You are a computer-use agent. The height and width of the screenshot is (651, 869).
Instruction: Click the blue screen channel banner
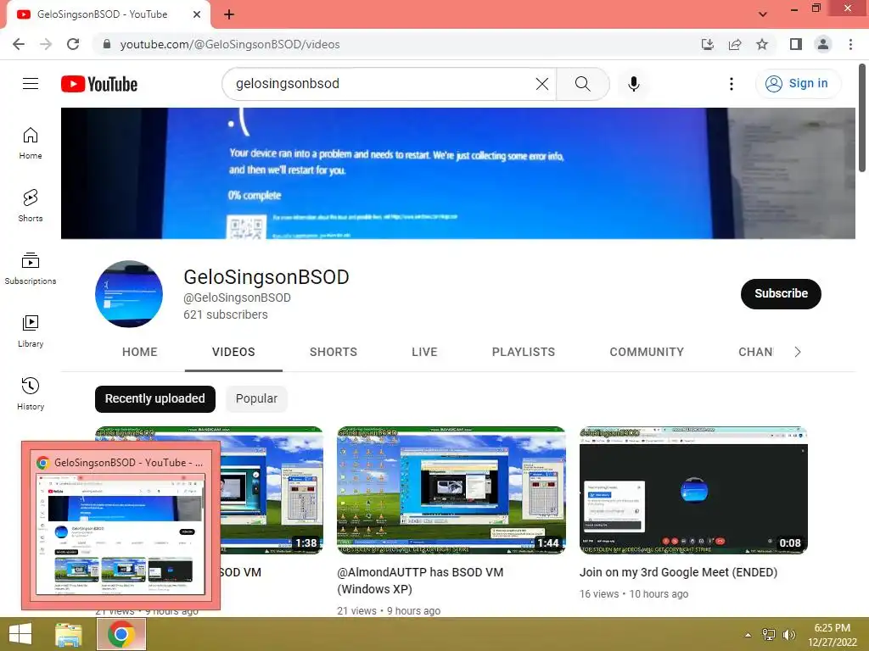coord(457,173)
